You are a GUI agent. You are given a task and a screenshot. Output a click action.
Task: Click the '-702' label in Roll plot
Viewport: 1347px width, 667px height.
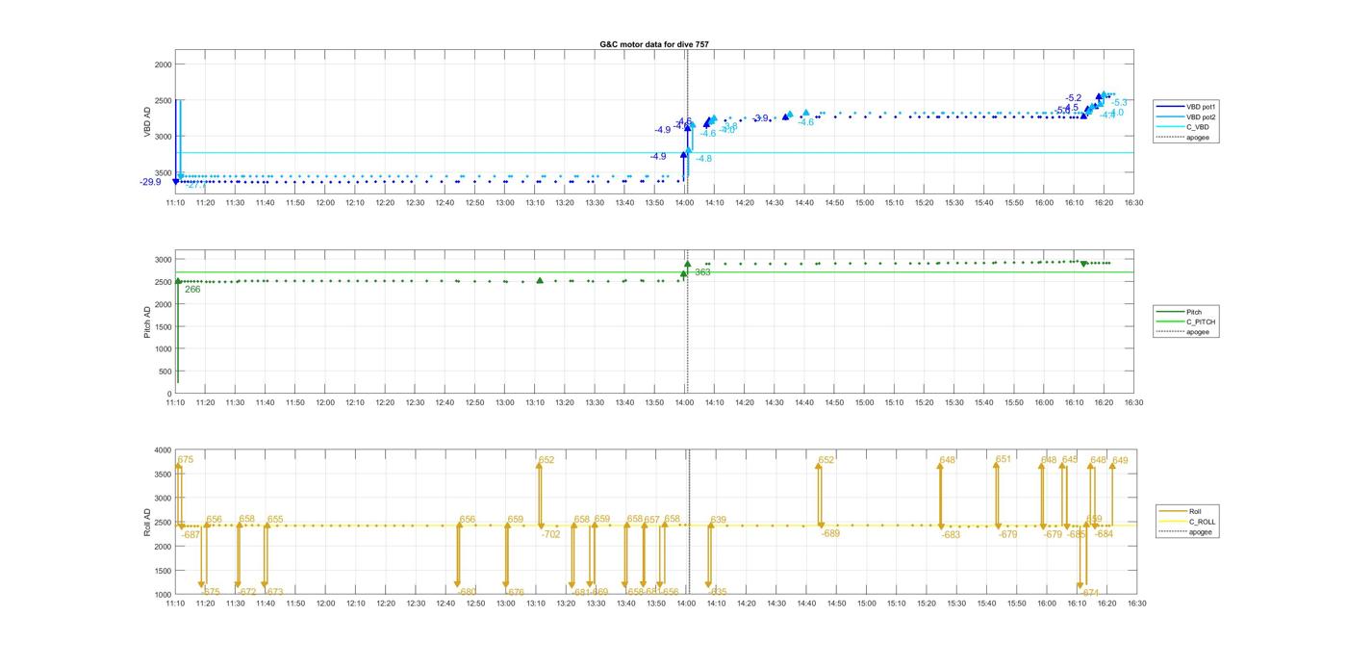point(551,534)
